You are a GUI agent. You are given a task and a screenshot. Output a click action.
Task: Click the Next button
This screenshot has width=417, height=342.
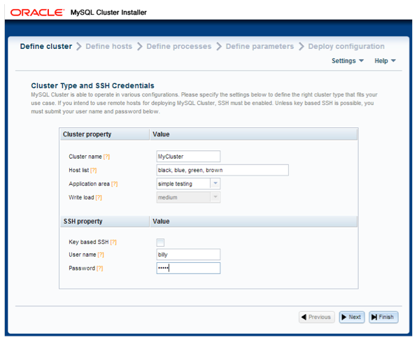click(x=352, y=318)
